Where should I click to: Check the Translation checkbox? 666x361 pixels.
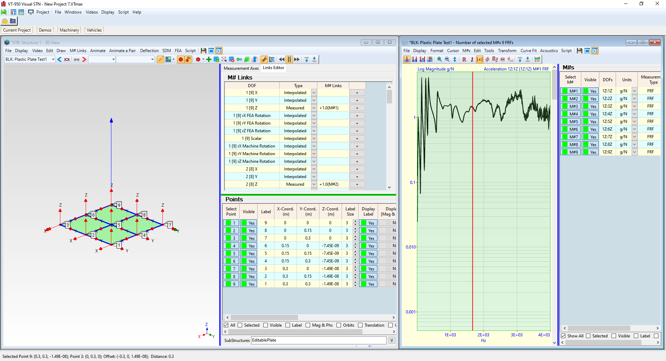pyautogui.click(x=360, y=325)
